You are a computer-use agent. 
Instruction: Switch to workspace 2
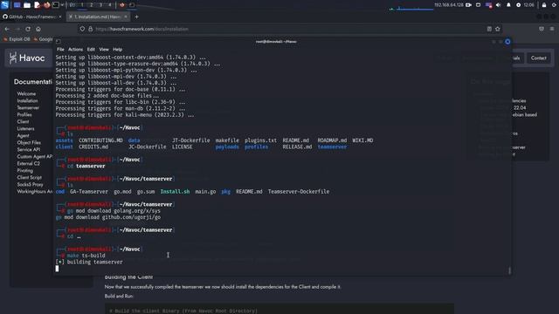(x=91, y=5)
